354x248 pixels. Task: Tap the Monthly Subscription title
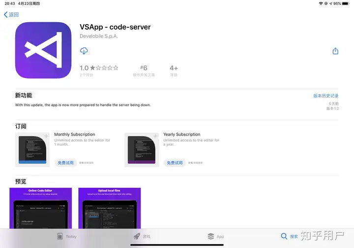point(75,134)
